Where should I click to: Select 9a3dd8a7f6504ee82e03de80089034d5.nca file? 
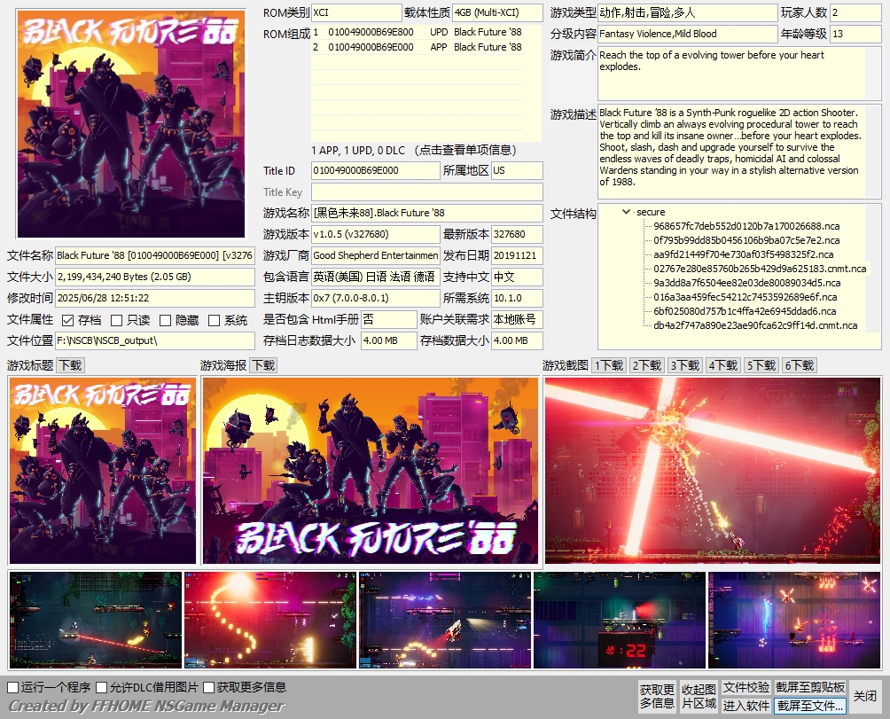pos(746,283)
